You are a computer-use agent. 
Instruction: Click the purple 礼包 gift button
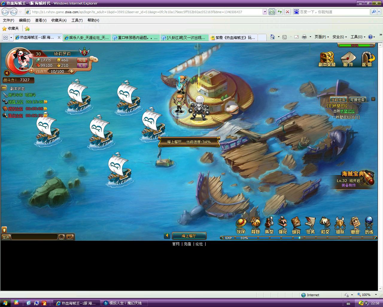(82, 65)
